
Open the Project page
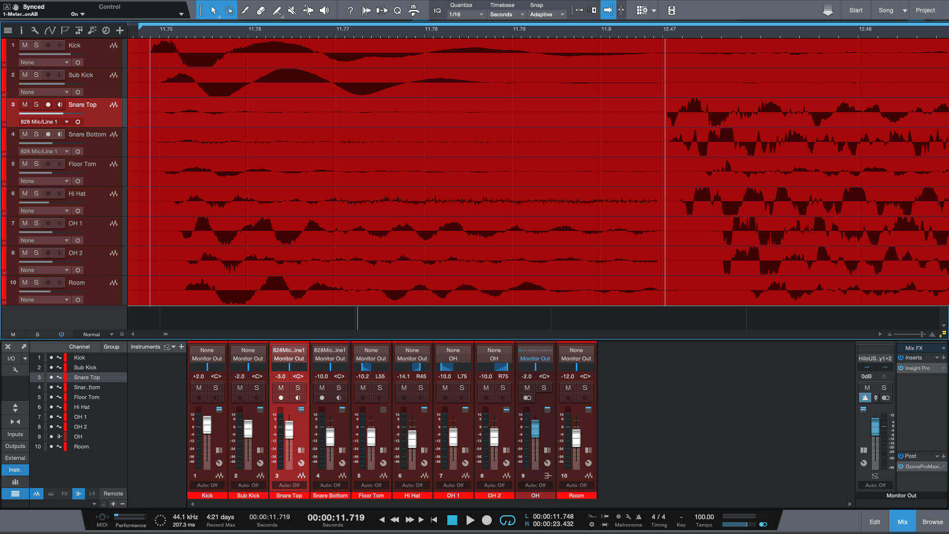click(x=925, y=10)
